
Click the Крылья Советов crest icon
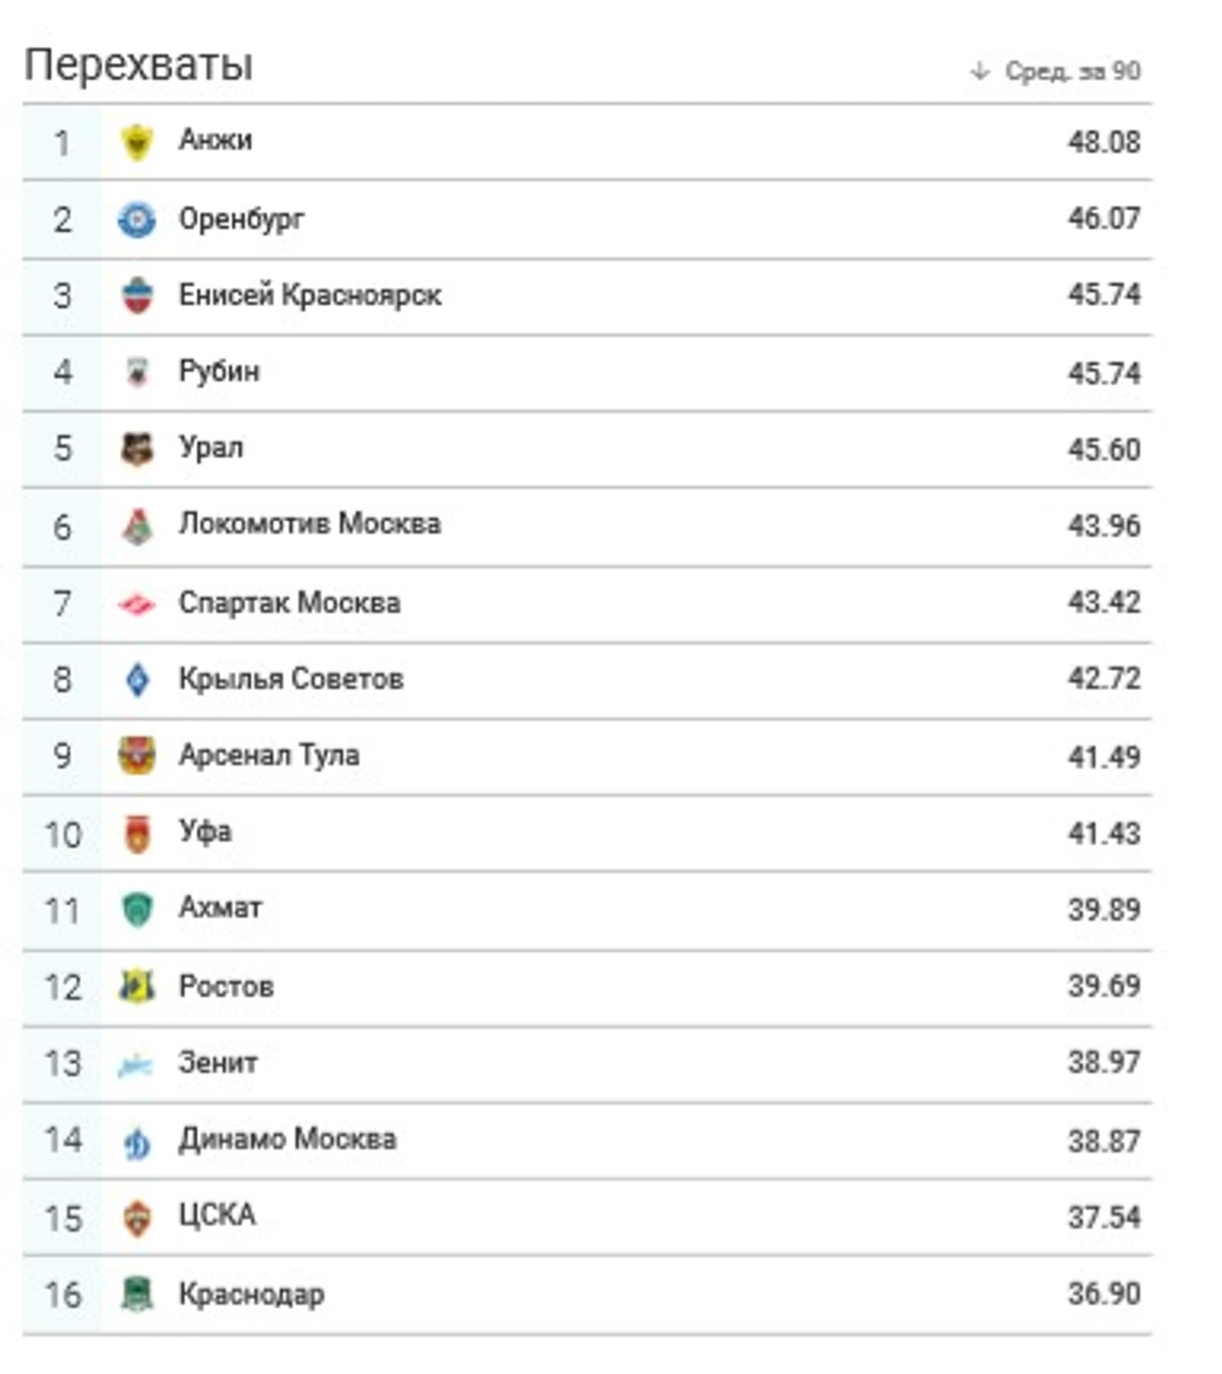[x=136, y=679]
